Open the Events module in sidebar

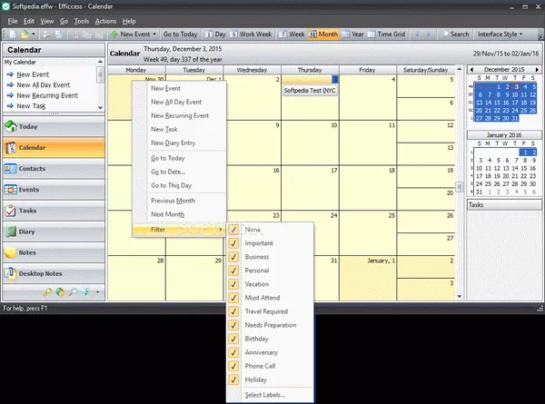[x=27, y=190]
